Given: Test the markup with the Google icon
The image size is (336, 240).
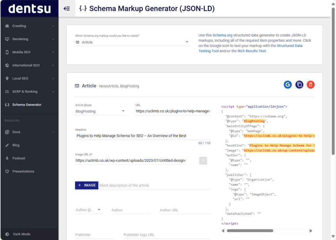Looking at the screenshot, I should coord(288,84).
